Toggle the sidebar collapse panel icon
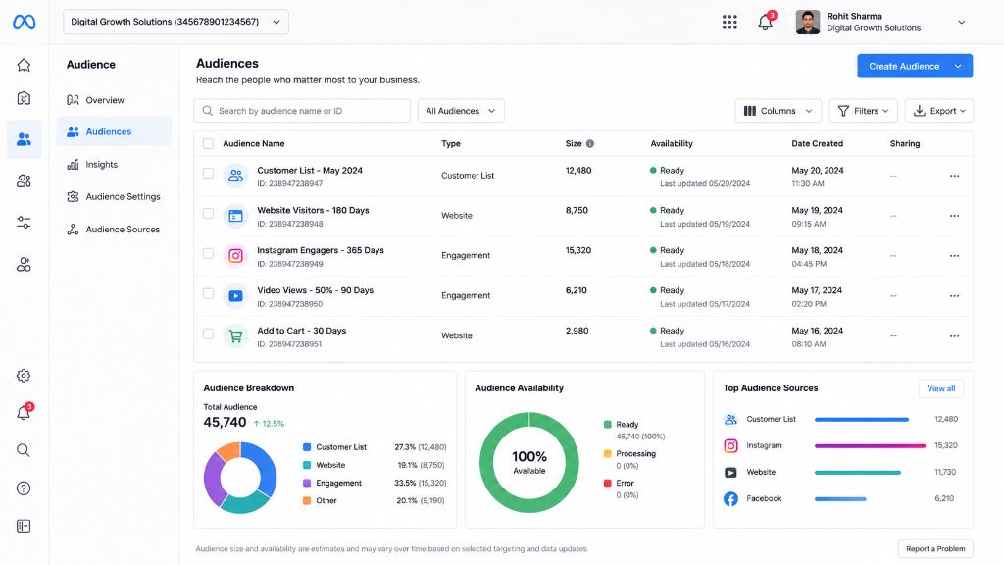 [x=24, y=526]
